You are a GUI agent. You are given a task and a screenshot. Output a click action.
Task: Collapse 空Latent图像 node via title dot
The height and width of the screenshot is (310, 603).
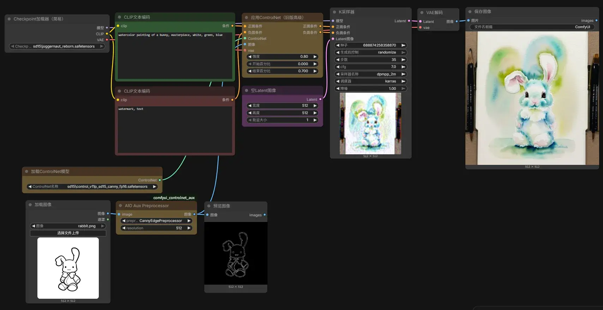[x=247, y=91]
